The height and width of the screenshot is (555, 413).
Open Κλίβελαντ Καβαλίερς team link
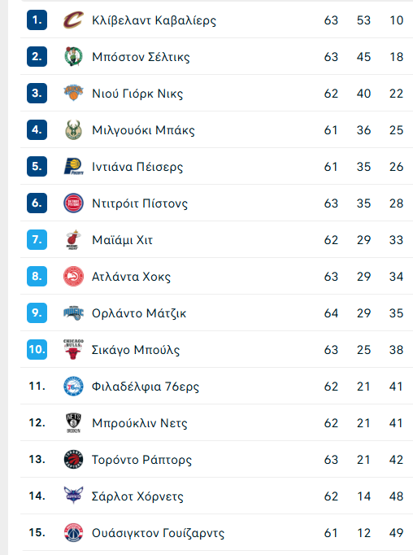pos(154,20)
